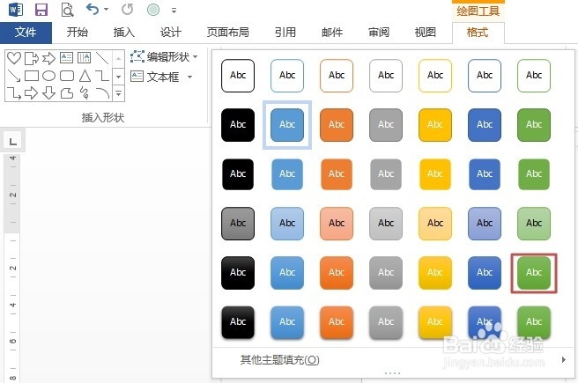Click the round circle icon in quick access toolbar
578x383 pixels.
(x=153, y=10)
